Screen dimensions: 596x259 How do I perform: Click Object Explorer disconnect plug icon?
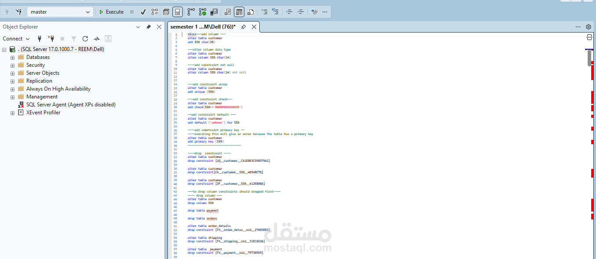51,39
